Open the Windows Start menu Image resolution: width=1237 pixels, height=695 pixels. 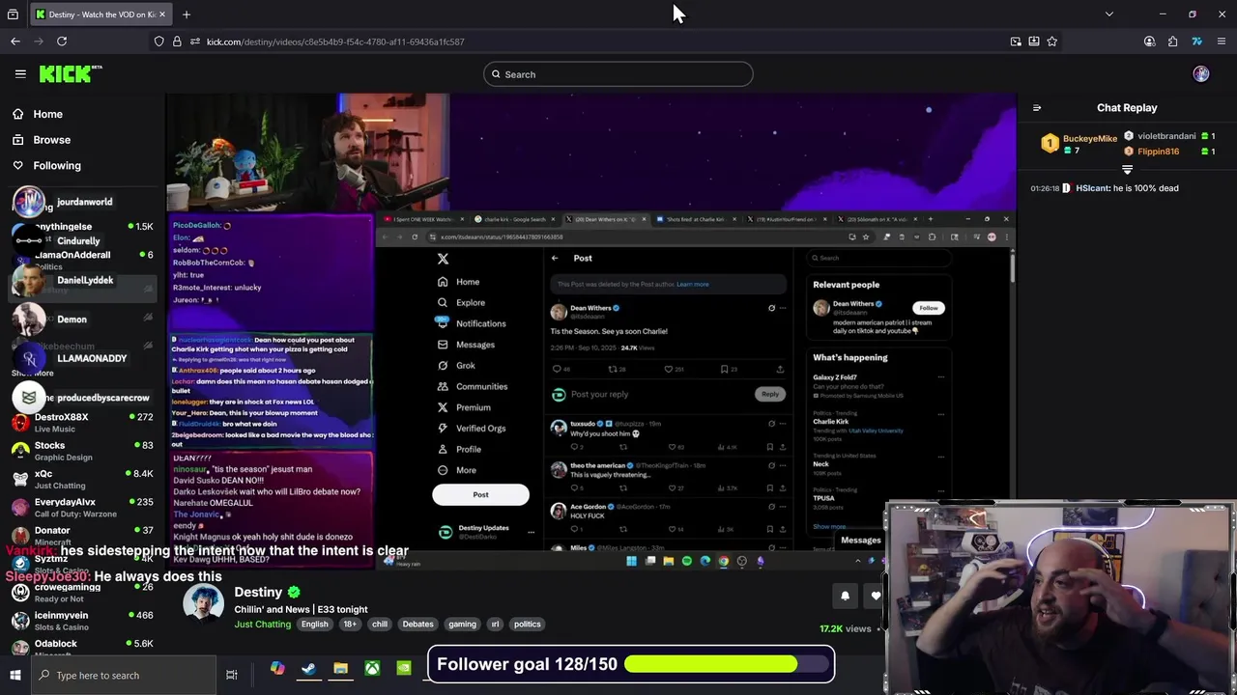(15, 675)
